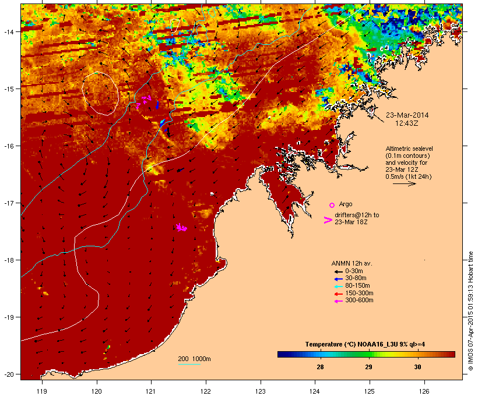
Task: Click the longitude axis label 119
Action: [42, 391]
